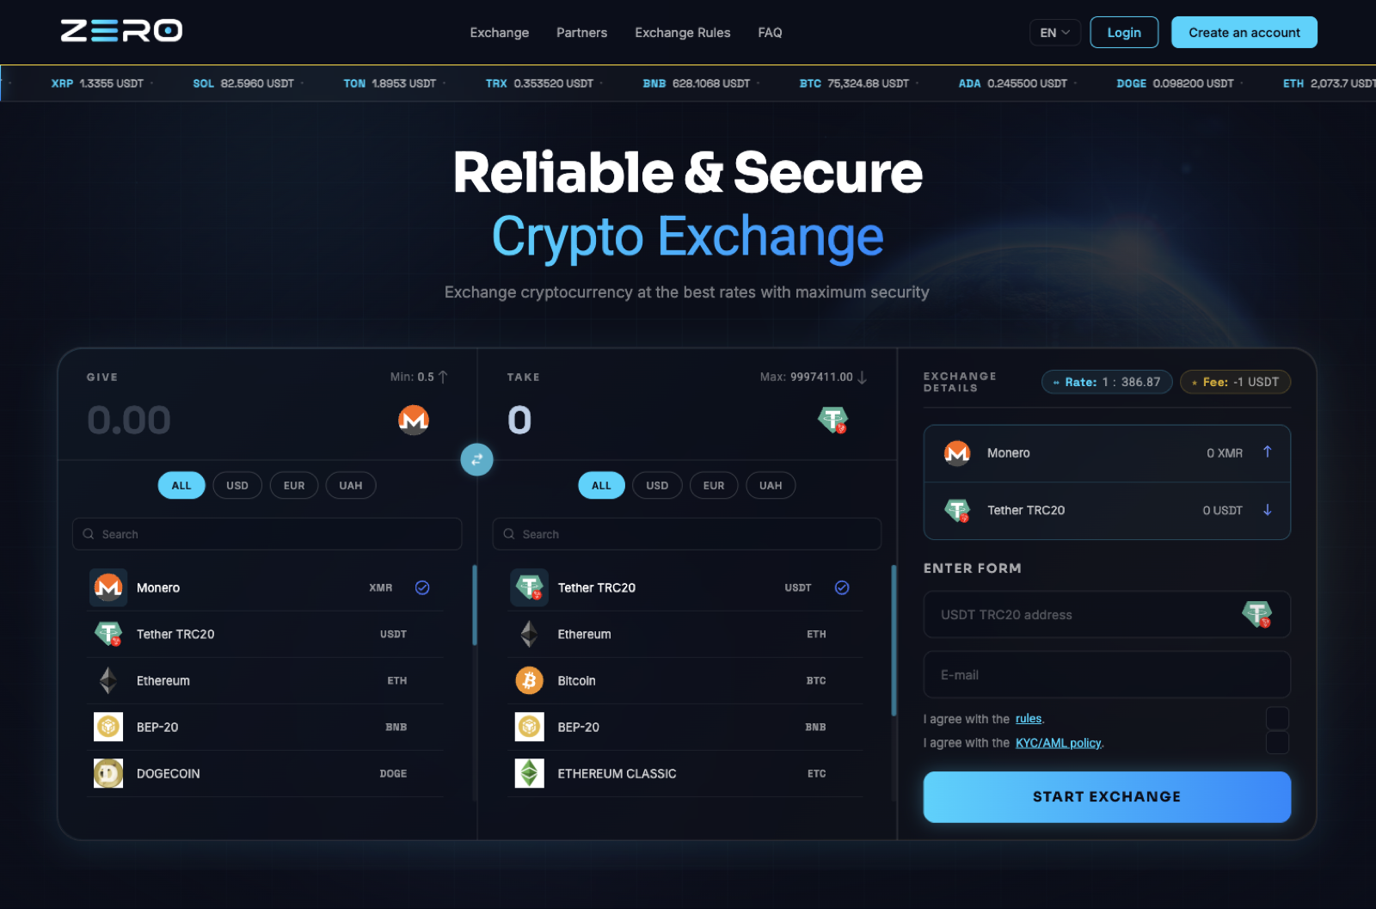The width and height of the screenshot is (1376, 909).
Task: Click the Tether icon in the Take amount box
Action: coord(832,420)
